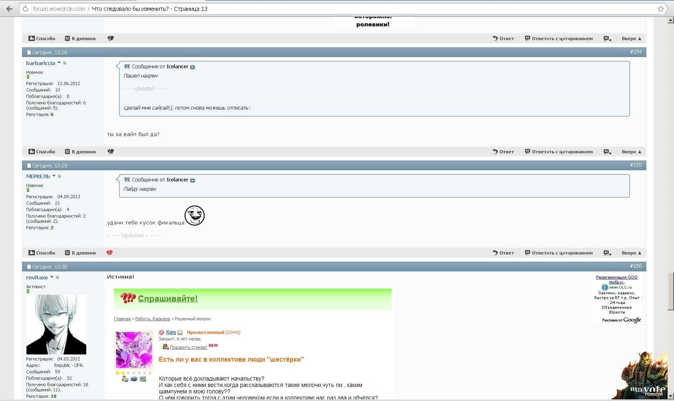This screenshot has width=674, height=401.
Task: Toggle multi-quote icon for post #155
Action: point(607,253)
